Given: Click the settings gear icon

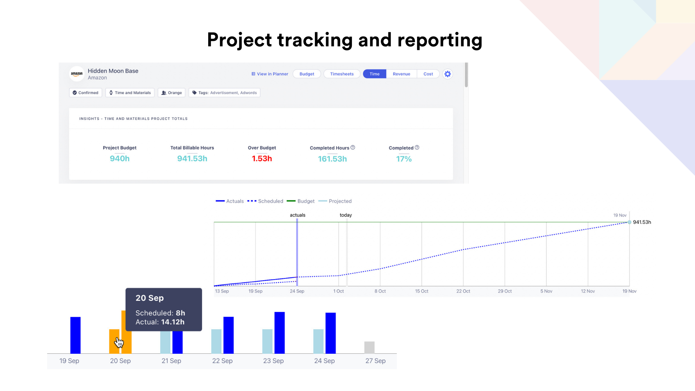Looking at the screenshot, I should tap(447, 74).
